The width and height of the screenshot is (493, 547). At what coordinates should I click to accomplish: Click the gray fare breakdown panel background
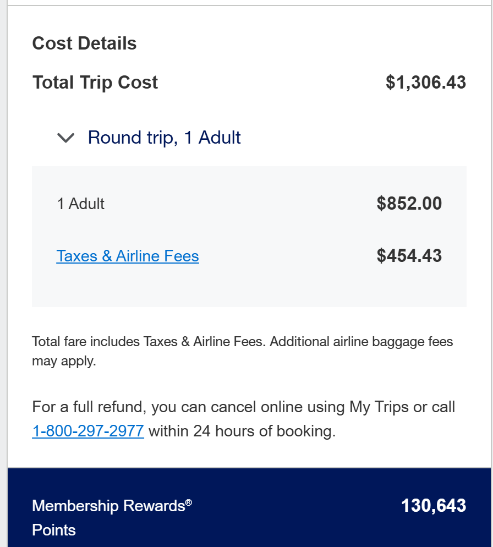[248, 289]
